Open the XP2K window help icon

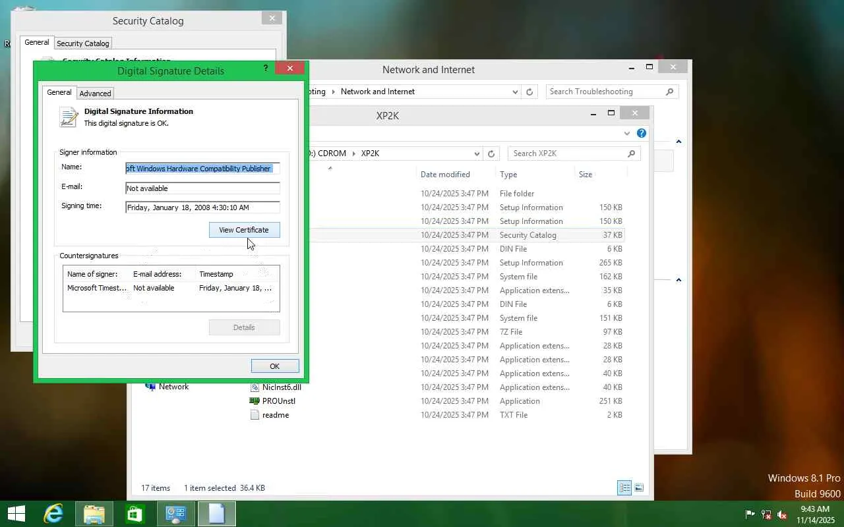click(x=641, y=133)
